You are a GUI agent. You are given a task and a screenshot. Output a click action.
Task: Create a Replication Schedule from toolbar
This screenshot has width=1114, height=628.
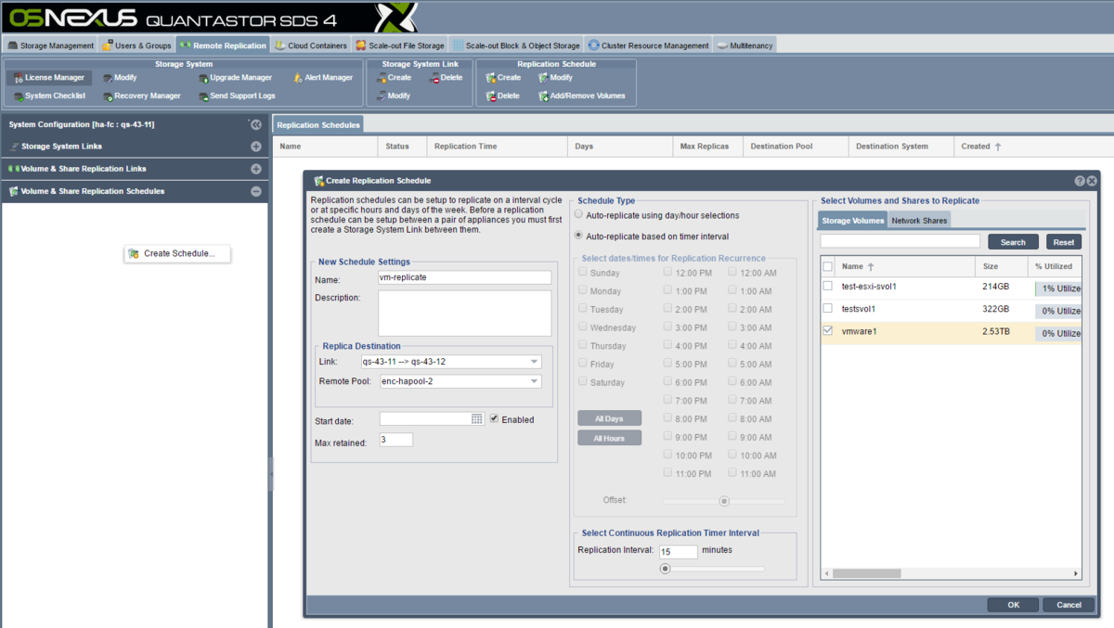(x=503, y=78)
